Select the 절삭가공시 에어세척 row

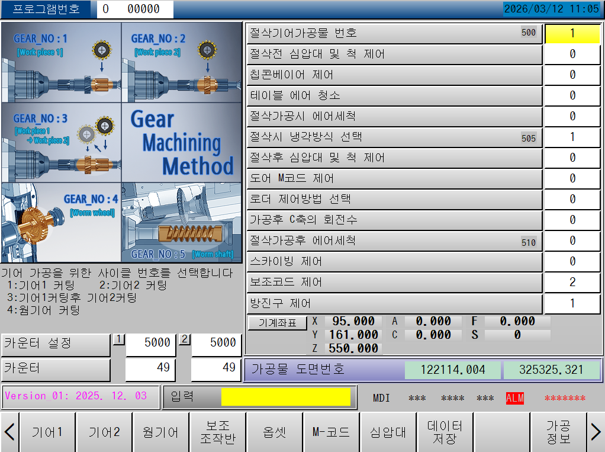pos(394,117)
